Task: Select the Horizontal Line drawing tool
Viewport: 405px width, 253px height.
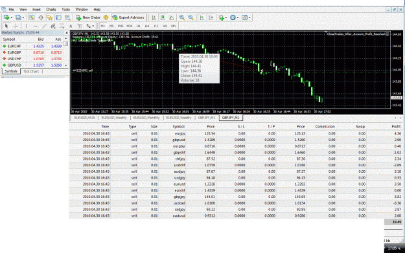Action: tap(35, 26)
